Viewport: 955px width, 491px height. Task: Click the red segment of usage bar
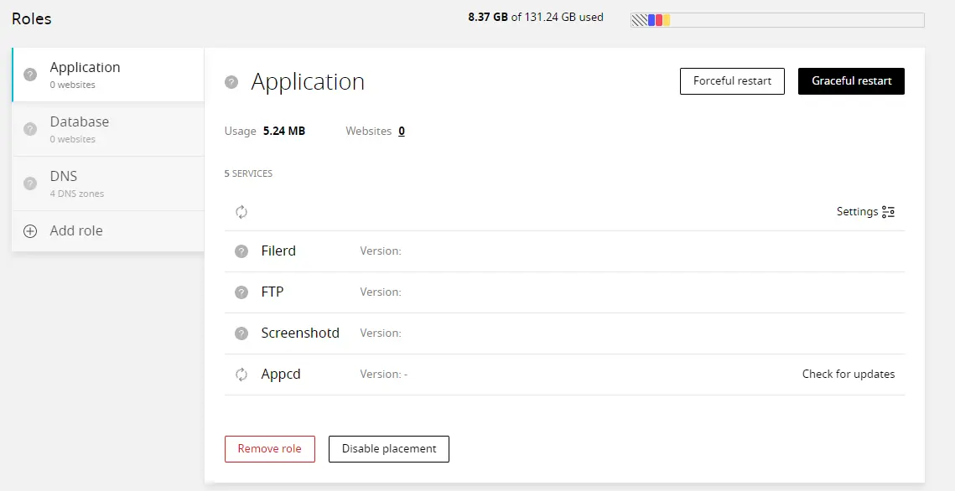[x=659, y=20]
